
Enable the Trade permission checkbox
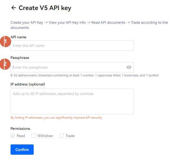click(x=61, y=136)
